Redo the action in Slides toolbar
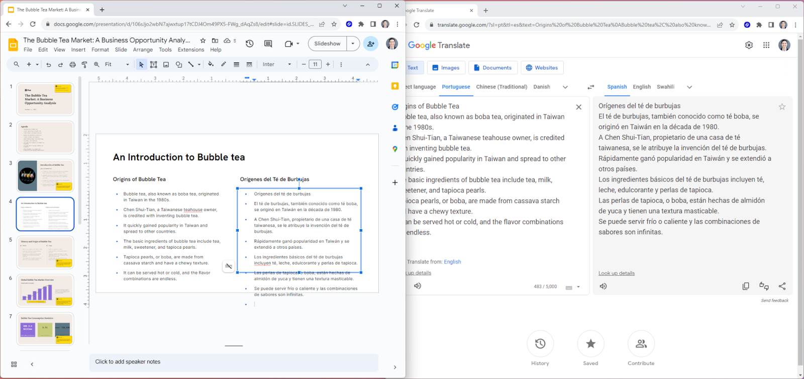 point(61,64)
